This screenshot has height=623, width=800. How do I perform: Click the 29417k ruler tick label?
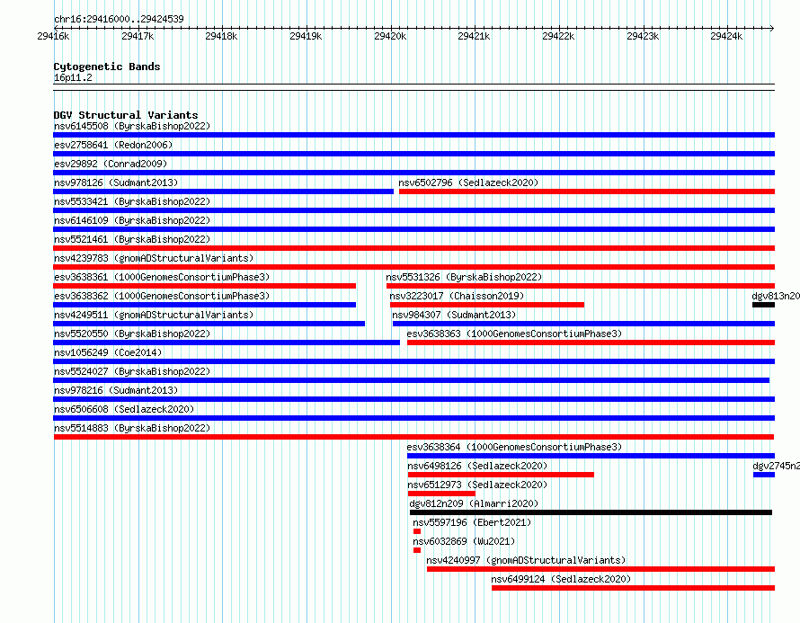coord(138,36)
